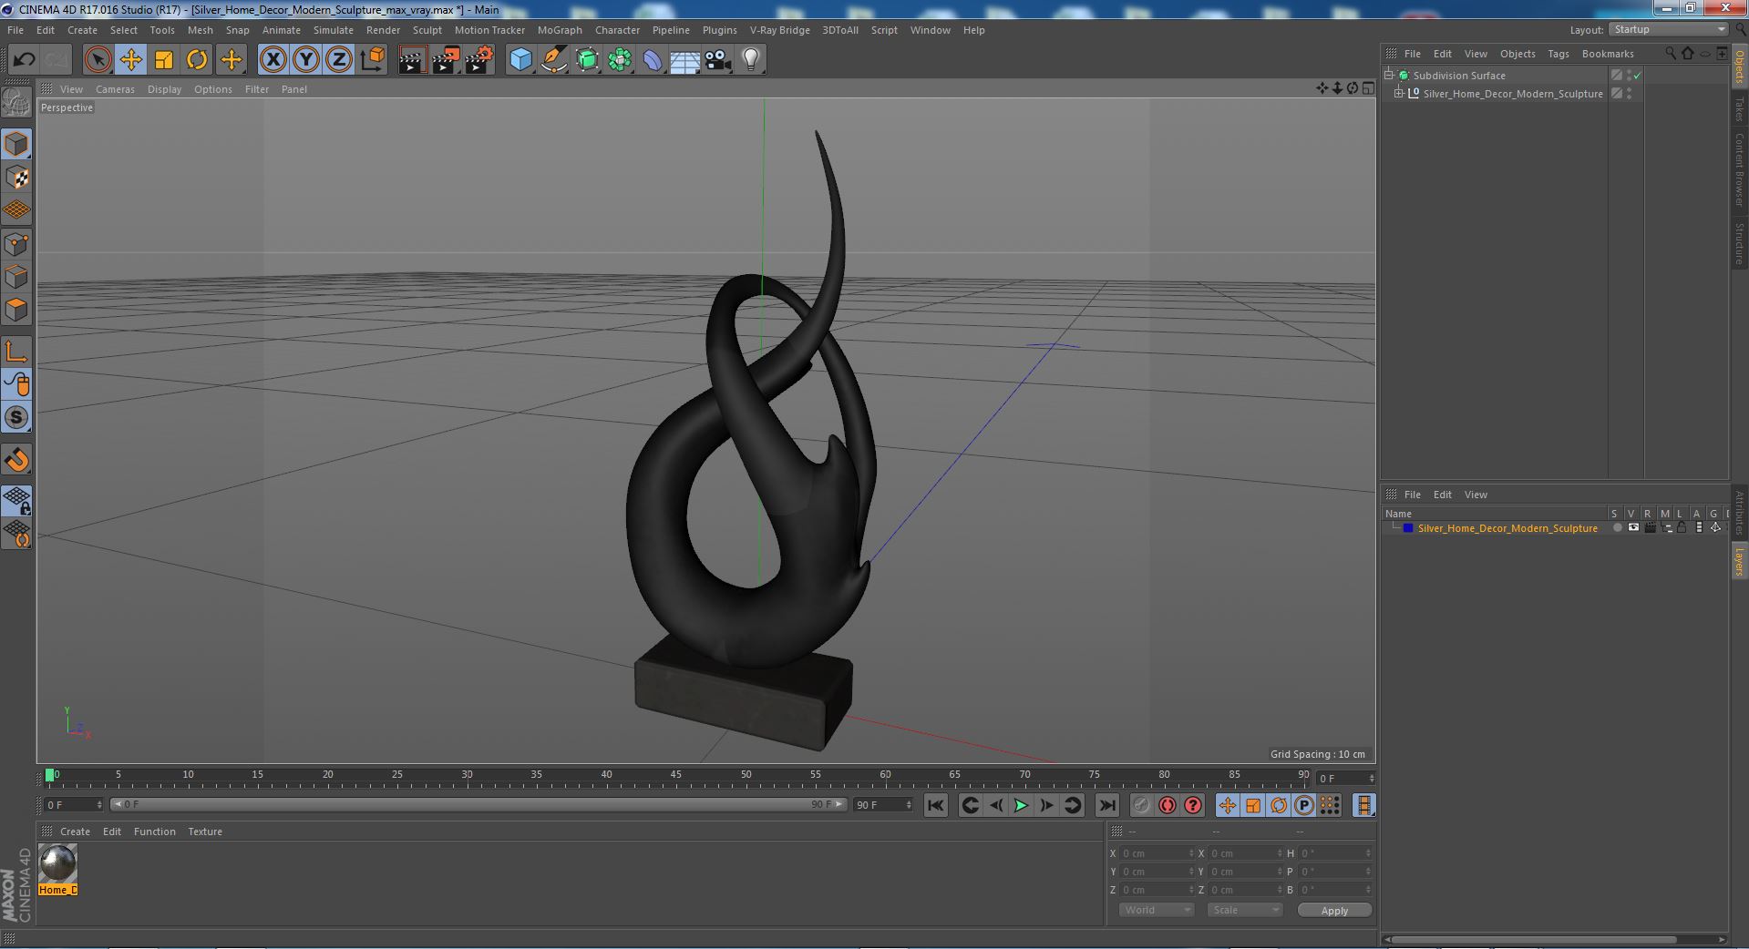Open the MoGraph menu
Screen dimensions: 1749x949
(560, 30)
